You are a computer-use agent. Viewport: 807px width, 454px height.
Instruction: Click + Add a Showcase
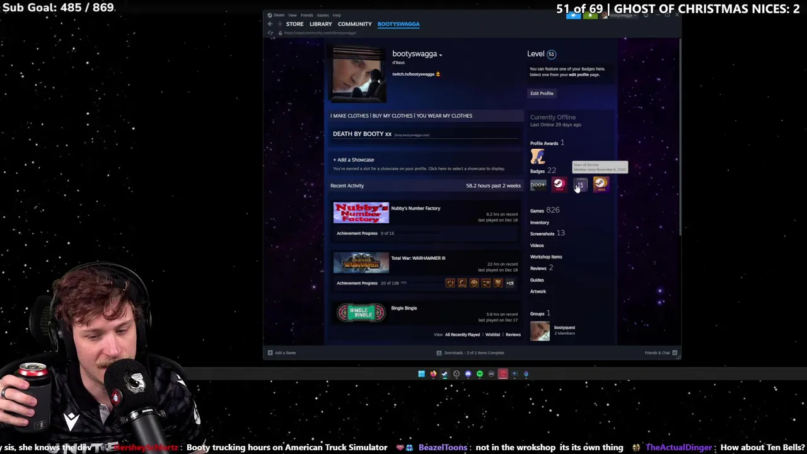click(x=354, y=160)
